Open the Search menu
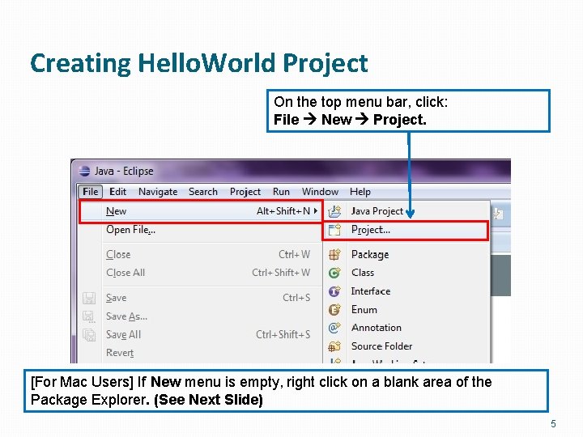 203,192
